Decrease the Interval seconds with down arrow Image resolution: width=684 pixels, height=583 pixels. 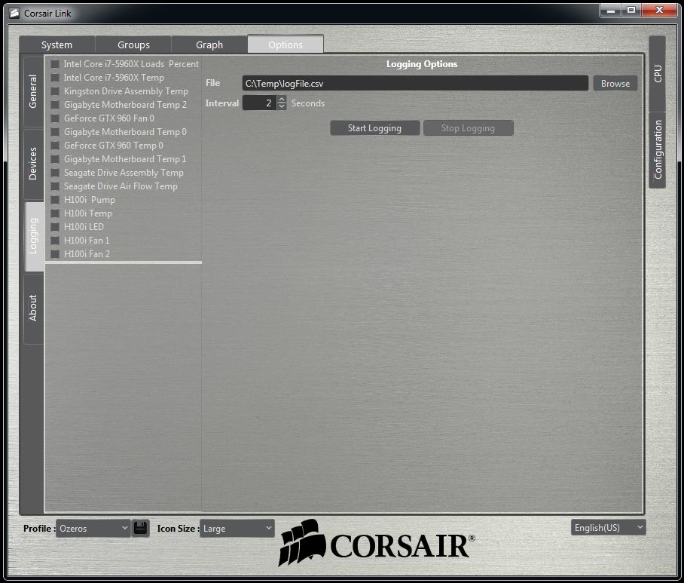tap(282, 106)
